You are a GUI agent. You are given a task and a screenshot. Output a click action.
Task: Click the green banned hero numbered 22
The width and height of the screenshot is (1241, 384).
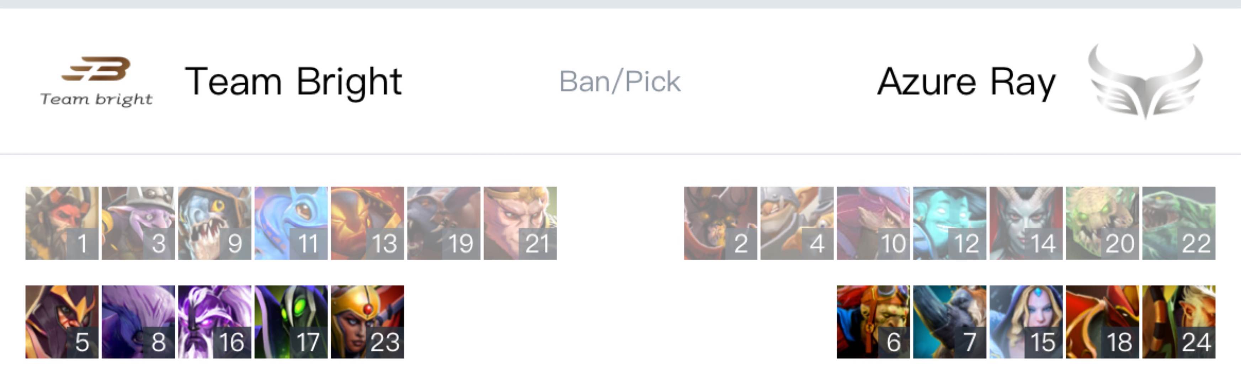(x=1179, y=223)
